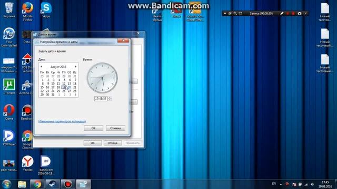Image resolution: width=337 pixels, height=189 pixels.
Task: Open the Bandicam dropdown arrow menu
Action: [225, 13]
